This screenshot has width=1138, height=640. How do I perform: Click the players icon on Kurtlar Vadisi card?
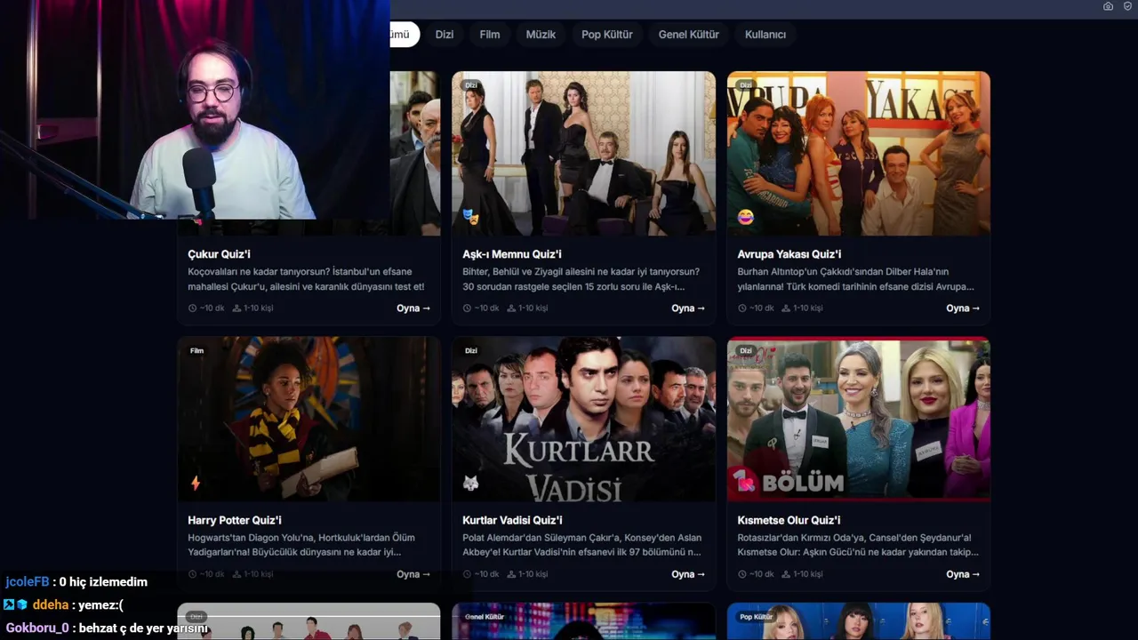(x=511, y=574)
